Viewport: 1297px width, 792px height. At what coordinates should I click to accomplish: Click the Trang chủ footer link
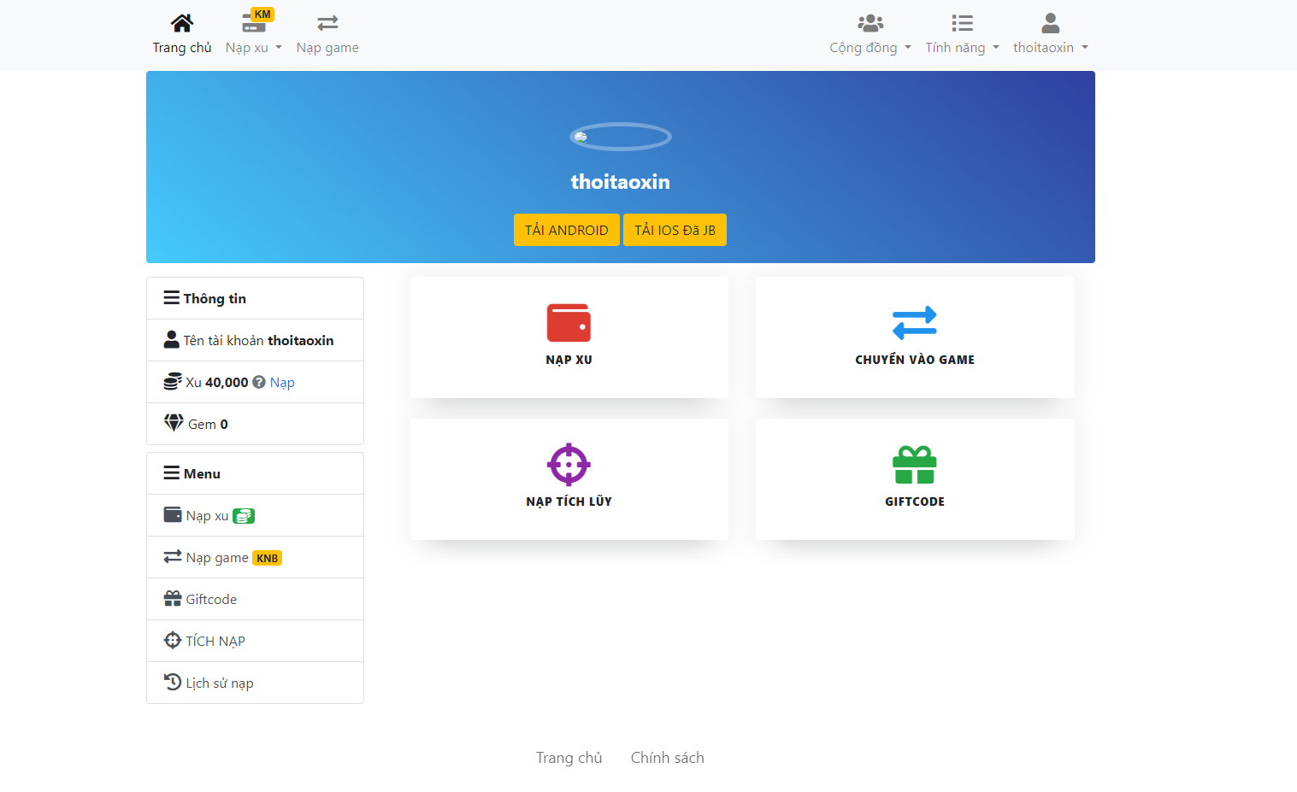[569, 758]
